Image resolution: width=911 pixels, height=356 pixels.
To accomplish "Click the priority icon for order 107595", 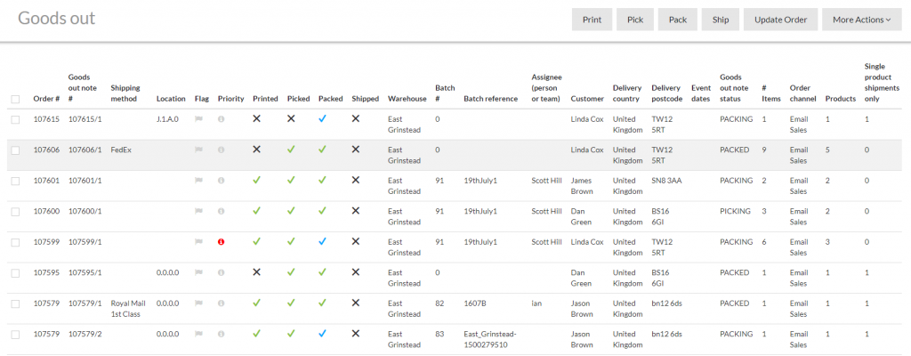I will click(x=221, y=273).
